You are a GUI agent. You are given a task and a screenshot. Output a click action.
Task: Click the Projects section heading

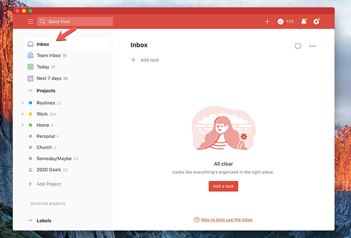pos(46,91)
